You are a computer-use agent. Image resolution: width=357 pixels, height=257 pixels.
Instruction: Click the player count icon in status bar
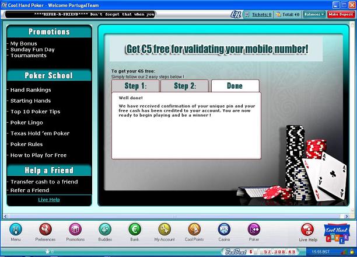coord(47,252)
